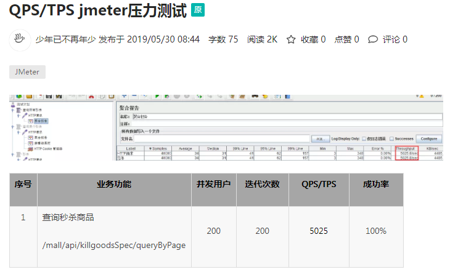Click the Label column header
Viewport: 450px width, 272px height.
131,148
